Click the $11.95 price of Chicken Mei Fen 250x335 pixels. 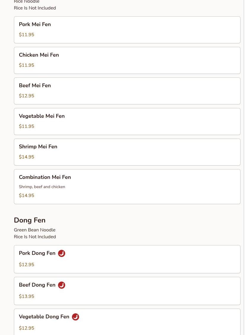(26, 65)
